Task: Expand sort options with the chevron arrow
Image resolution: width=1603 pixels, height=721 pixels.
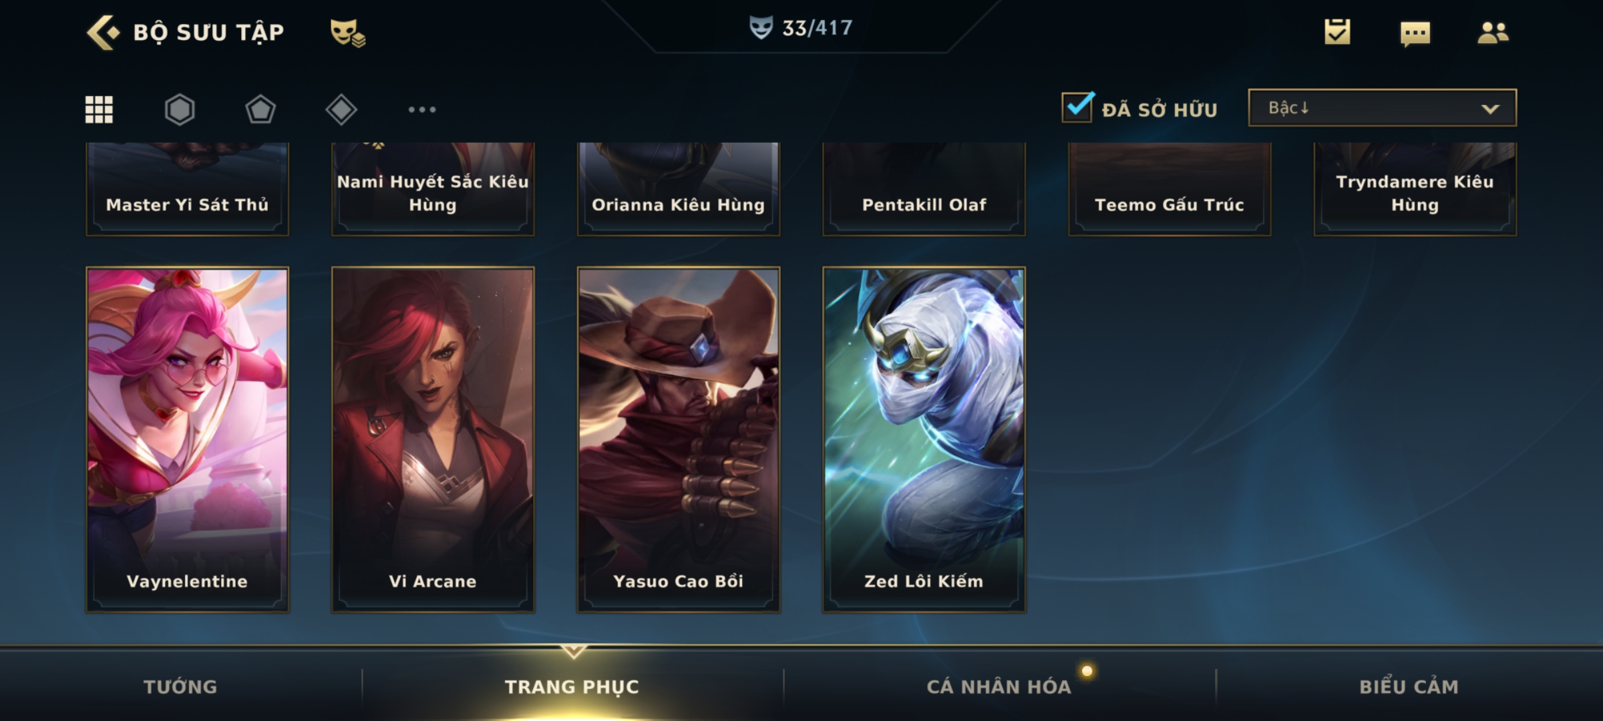Action: [x=1490, y=109]
